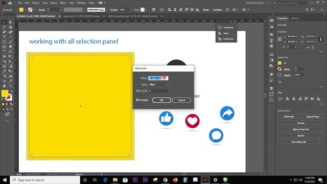Open the Window menu

81,3
